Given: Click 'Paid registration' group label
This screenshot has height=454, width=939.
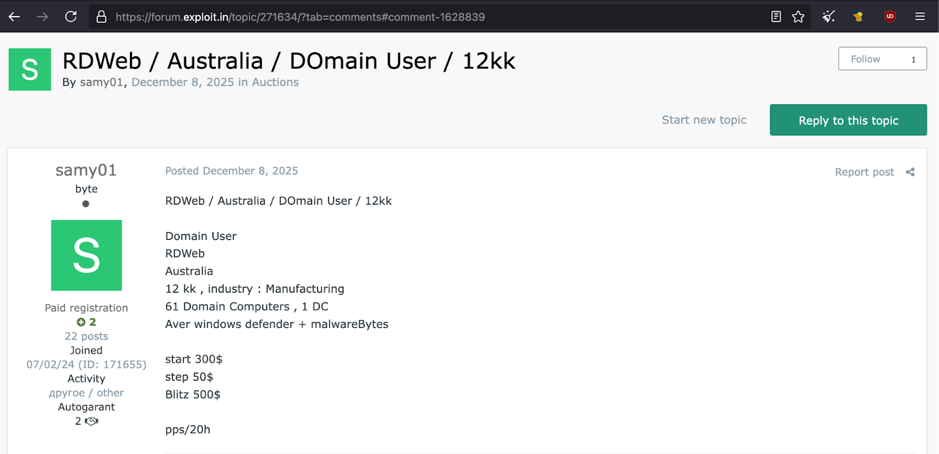Looking at the screenshot, I should click(x=86, y=308).
